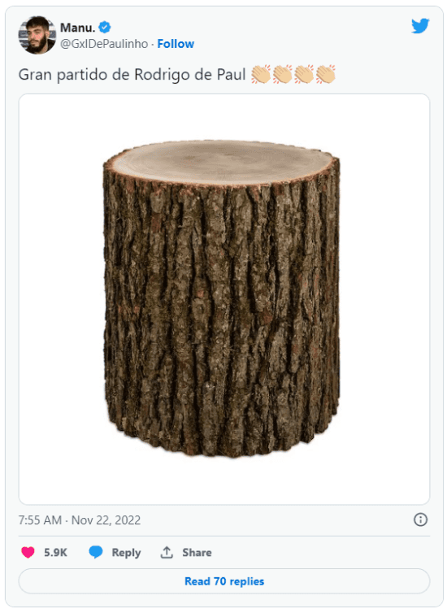Click the Share label
The image size is (447, 613).
point(197,552)
